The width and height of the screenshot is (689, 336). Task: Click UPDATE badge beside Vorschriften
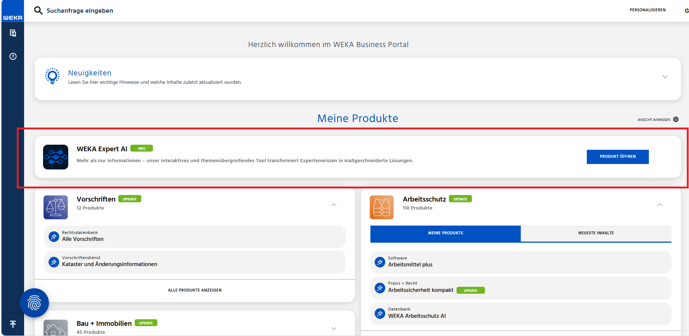point(130,199)
